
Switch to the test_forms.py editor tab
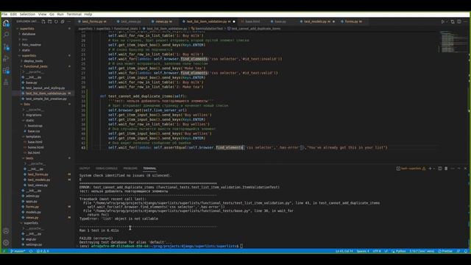(93, 21)
